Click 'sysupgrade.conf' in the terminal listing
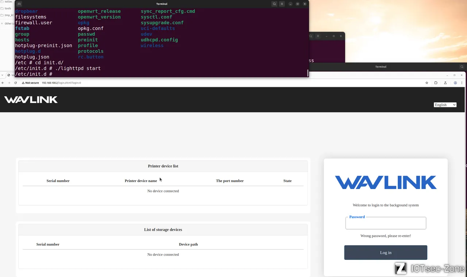 coord(162,23)
